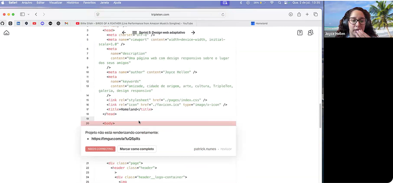Screen dimensions: 393x183
Task: Expand the sidebar dropdown chevron
Action: 28,15
